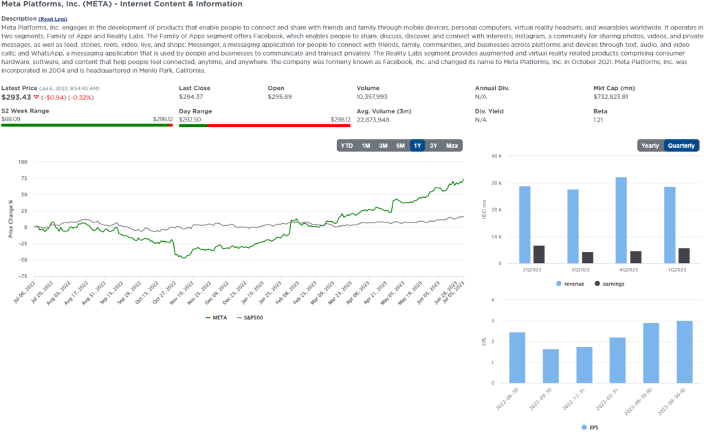Click the 2022-12-31 EPS bar
Image resolution: width=704 pixels, height=432 pixels.
(584, 365)
